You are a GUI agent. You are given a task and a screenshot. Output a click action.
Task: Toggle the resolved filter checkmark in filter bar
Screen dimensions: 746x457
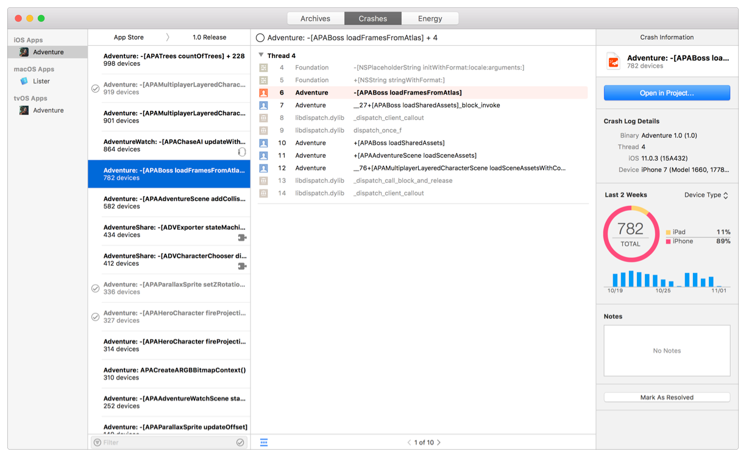[240, 442]
